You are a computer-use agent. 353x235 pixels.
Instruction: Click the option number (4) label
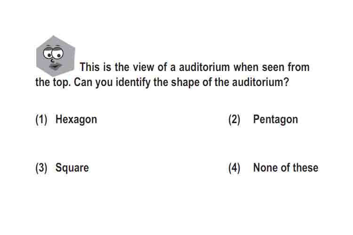point(234,168)
